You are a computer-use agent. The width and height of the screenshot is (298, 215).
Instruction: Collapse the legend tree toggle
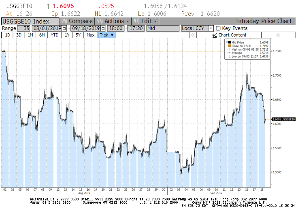(x=226, y=42)
